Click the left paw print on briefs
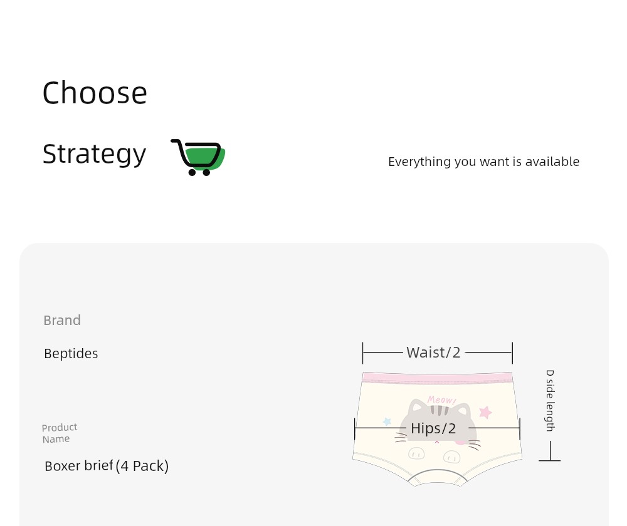The image size is (627, 526). 416,453
